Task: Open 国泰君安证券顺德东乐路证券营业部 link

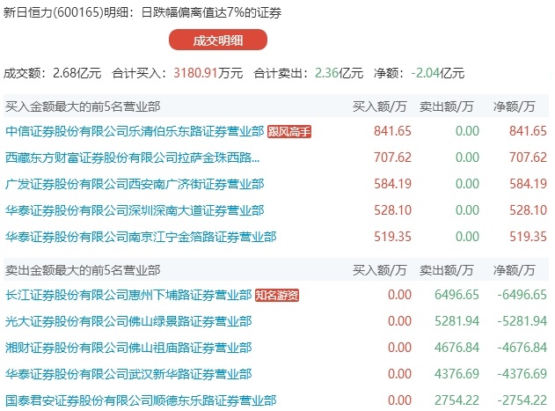Action: [141, 400]
